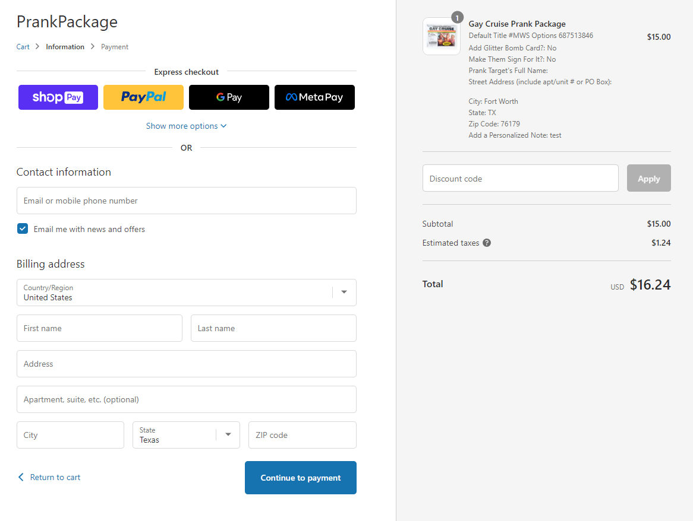Click the Gay Cruise product thumbnail
Image resolution: width=693 pixels, height=521 pixels.
(x=441, y=36)
